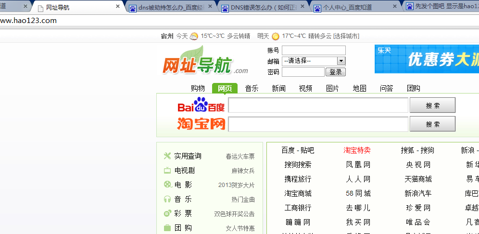Switch to 先发个图吧 browser tab
This screenshot has width=479, height=234.
(x=441, y=7)
